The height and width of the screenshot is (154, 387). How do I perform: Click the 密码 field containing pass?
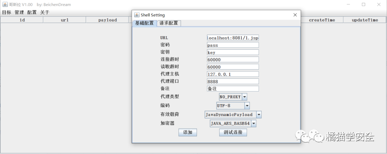pyautogui.click(x=233, y=45)
